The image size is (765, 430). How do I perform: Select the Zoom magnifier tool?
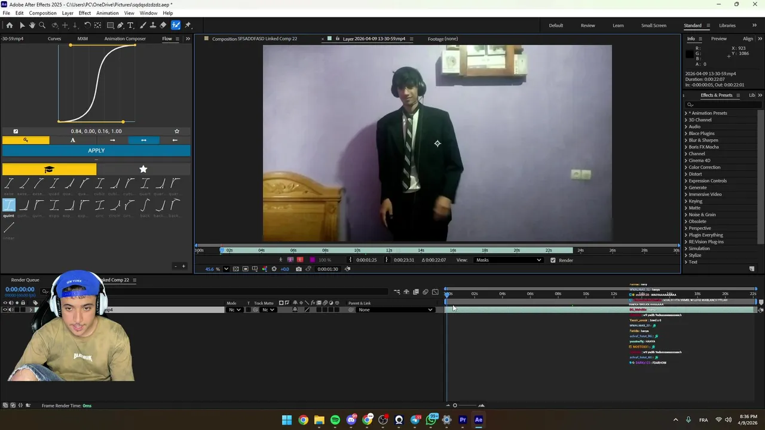click(42, 25)
